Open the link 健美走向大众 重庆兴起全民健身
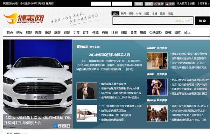The width and height of the screenshot is (210, 134). point(189,54)
